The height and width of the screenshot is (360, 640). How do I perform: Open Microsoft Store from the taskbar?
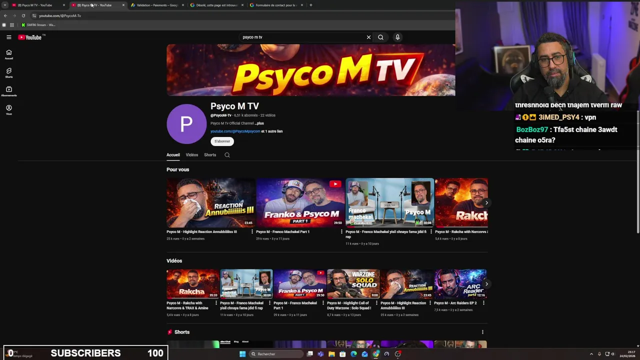click(x=342, y=354)
